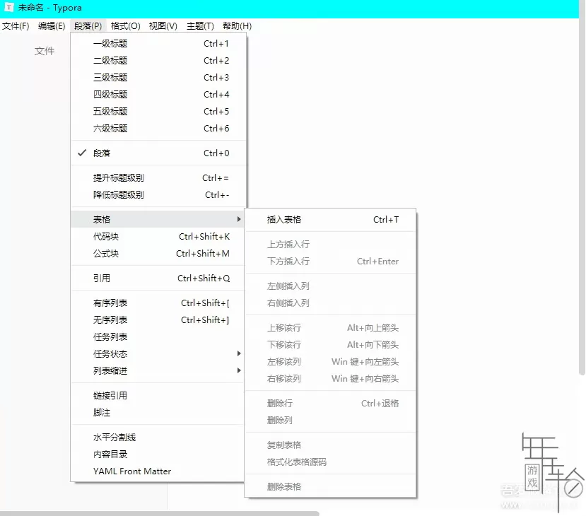Open the 视图(V) menu
The width and height of the screenshot is (586, 516).
pyautogui.click(x=163, y=25)
